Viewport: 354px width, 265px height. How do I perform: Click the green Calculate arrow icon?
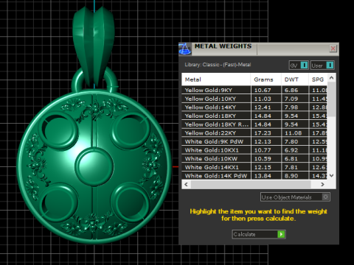pos(281,234)
